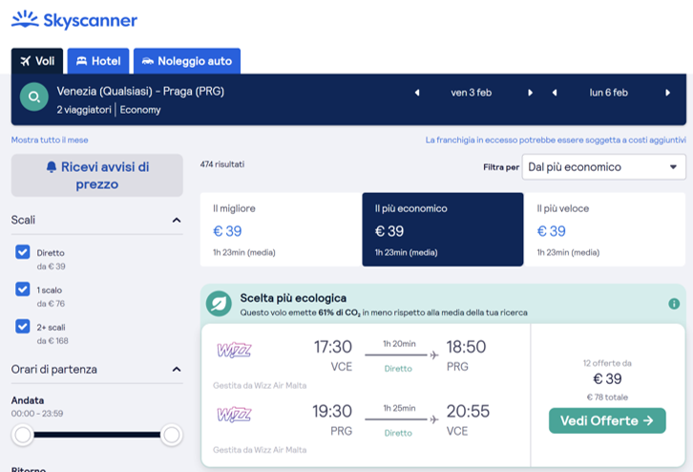
Task: Uncheck the 1 scalo filter
Action: (x=23, y=289)
